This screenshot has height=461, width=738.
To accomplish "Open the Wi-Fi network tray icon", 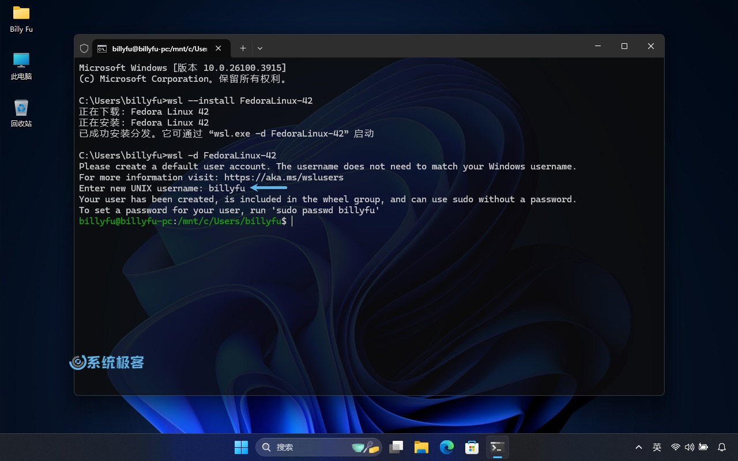I will [675, 447].
